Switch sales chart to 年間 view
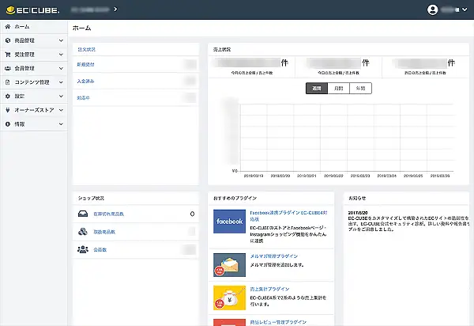474x326 pixels. click(360, 89)
